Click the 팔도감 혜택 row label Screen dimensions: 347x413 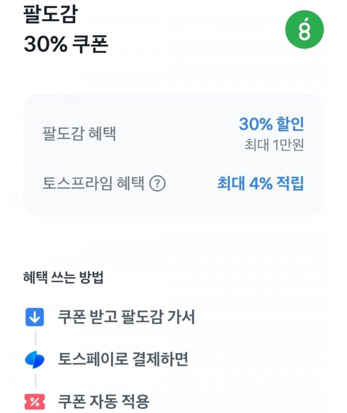pos(79,133)
